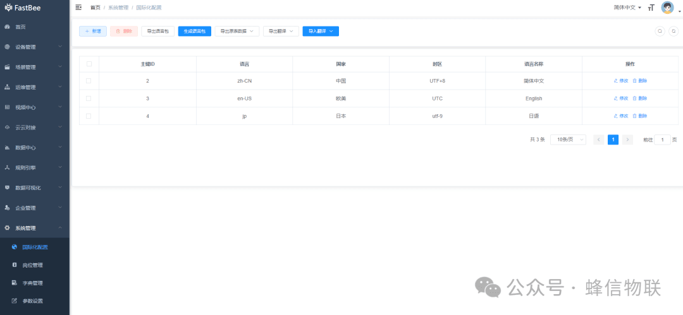Collapse the 系统管理 menu chevron
This screenshot has height=315, width=683.
click(x=60, y=227)
